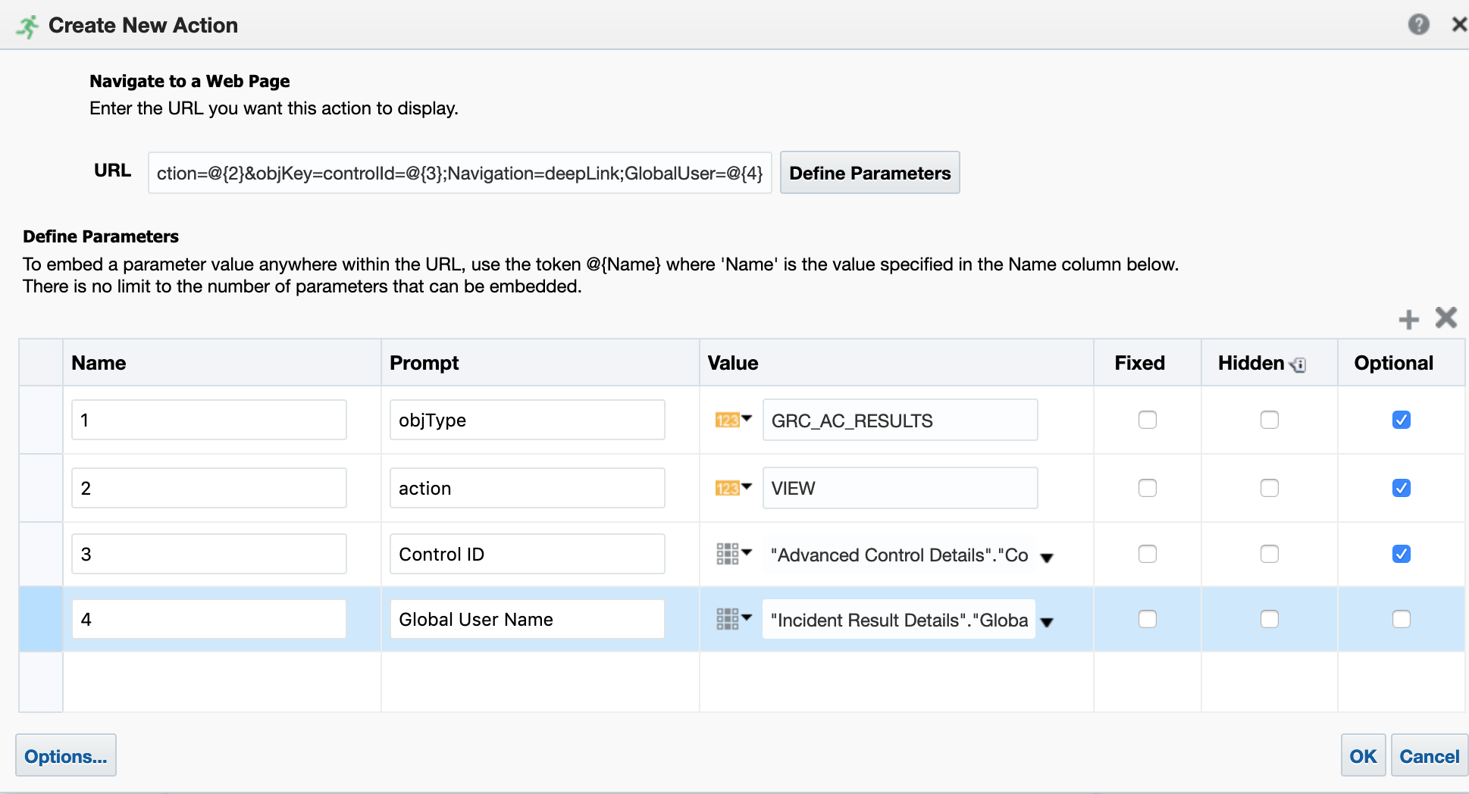Screen dimensions: 1469x794
Task: Delete selected parameter using the X icon
Action: coord(1446,318)
